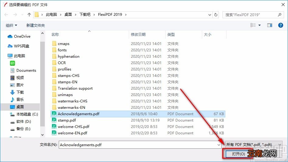Open 视频 folder in the sidebar
The height and width of the screenshot is (162, 288).
coord(17,78)
